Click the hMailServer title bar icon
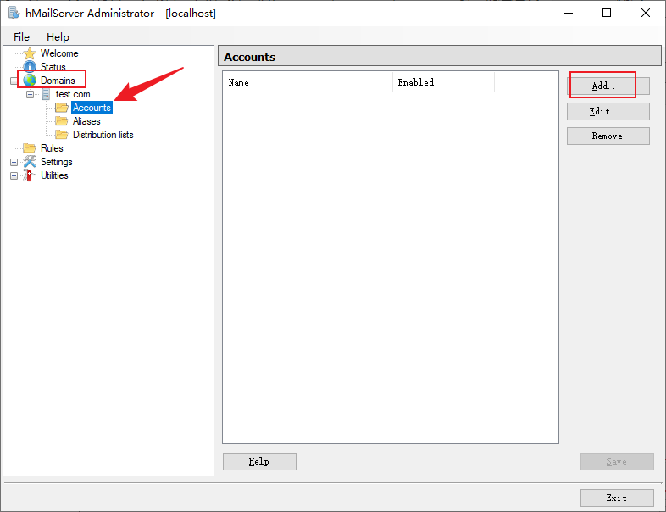 tap(14, 14)
